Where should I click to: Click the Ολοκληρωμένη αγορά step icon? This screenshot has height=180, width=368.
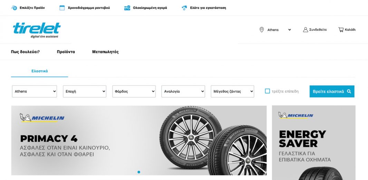point(127,8)
